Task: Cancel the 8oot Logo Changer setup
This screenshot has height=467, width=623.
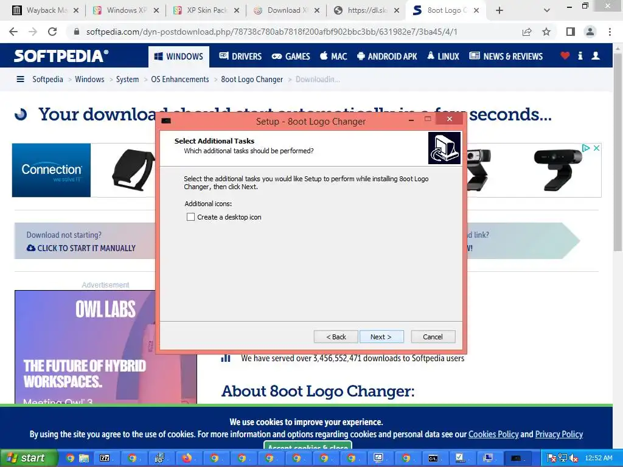Action: pyautogui.click(x=433, y=337)
